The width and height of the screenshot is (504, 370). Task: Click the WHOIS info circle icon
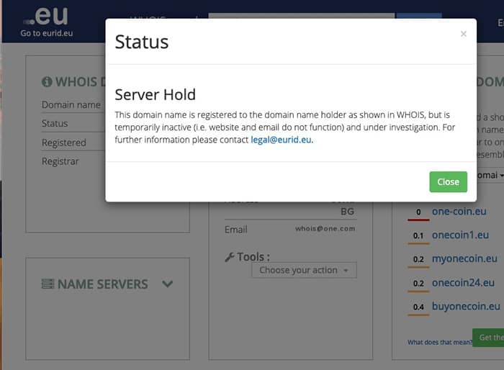point(47,81)
